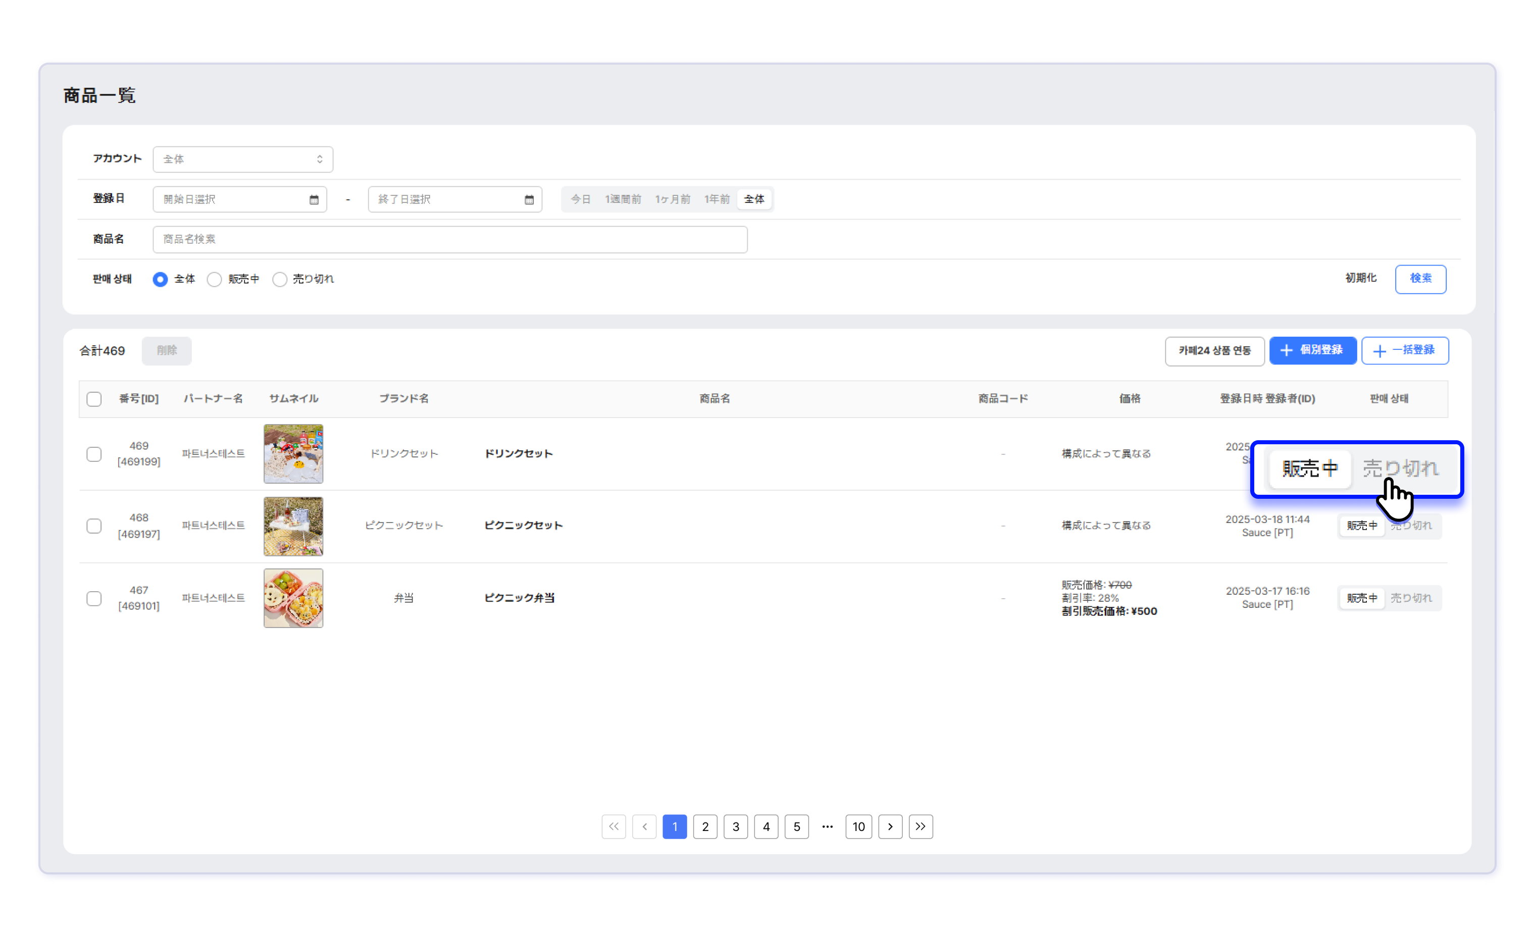Image resolution: width=1535 pixels, height=937 pixels.
Task: Set ピクニック弁当 status to 売り切れ
Action: coord(1411,598)
